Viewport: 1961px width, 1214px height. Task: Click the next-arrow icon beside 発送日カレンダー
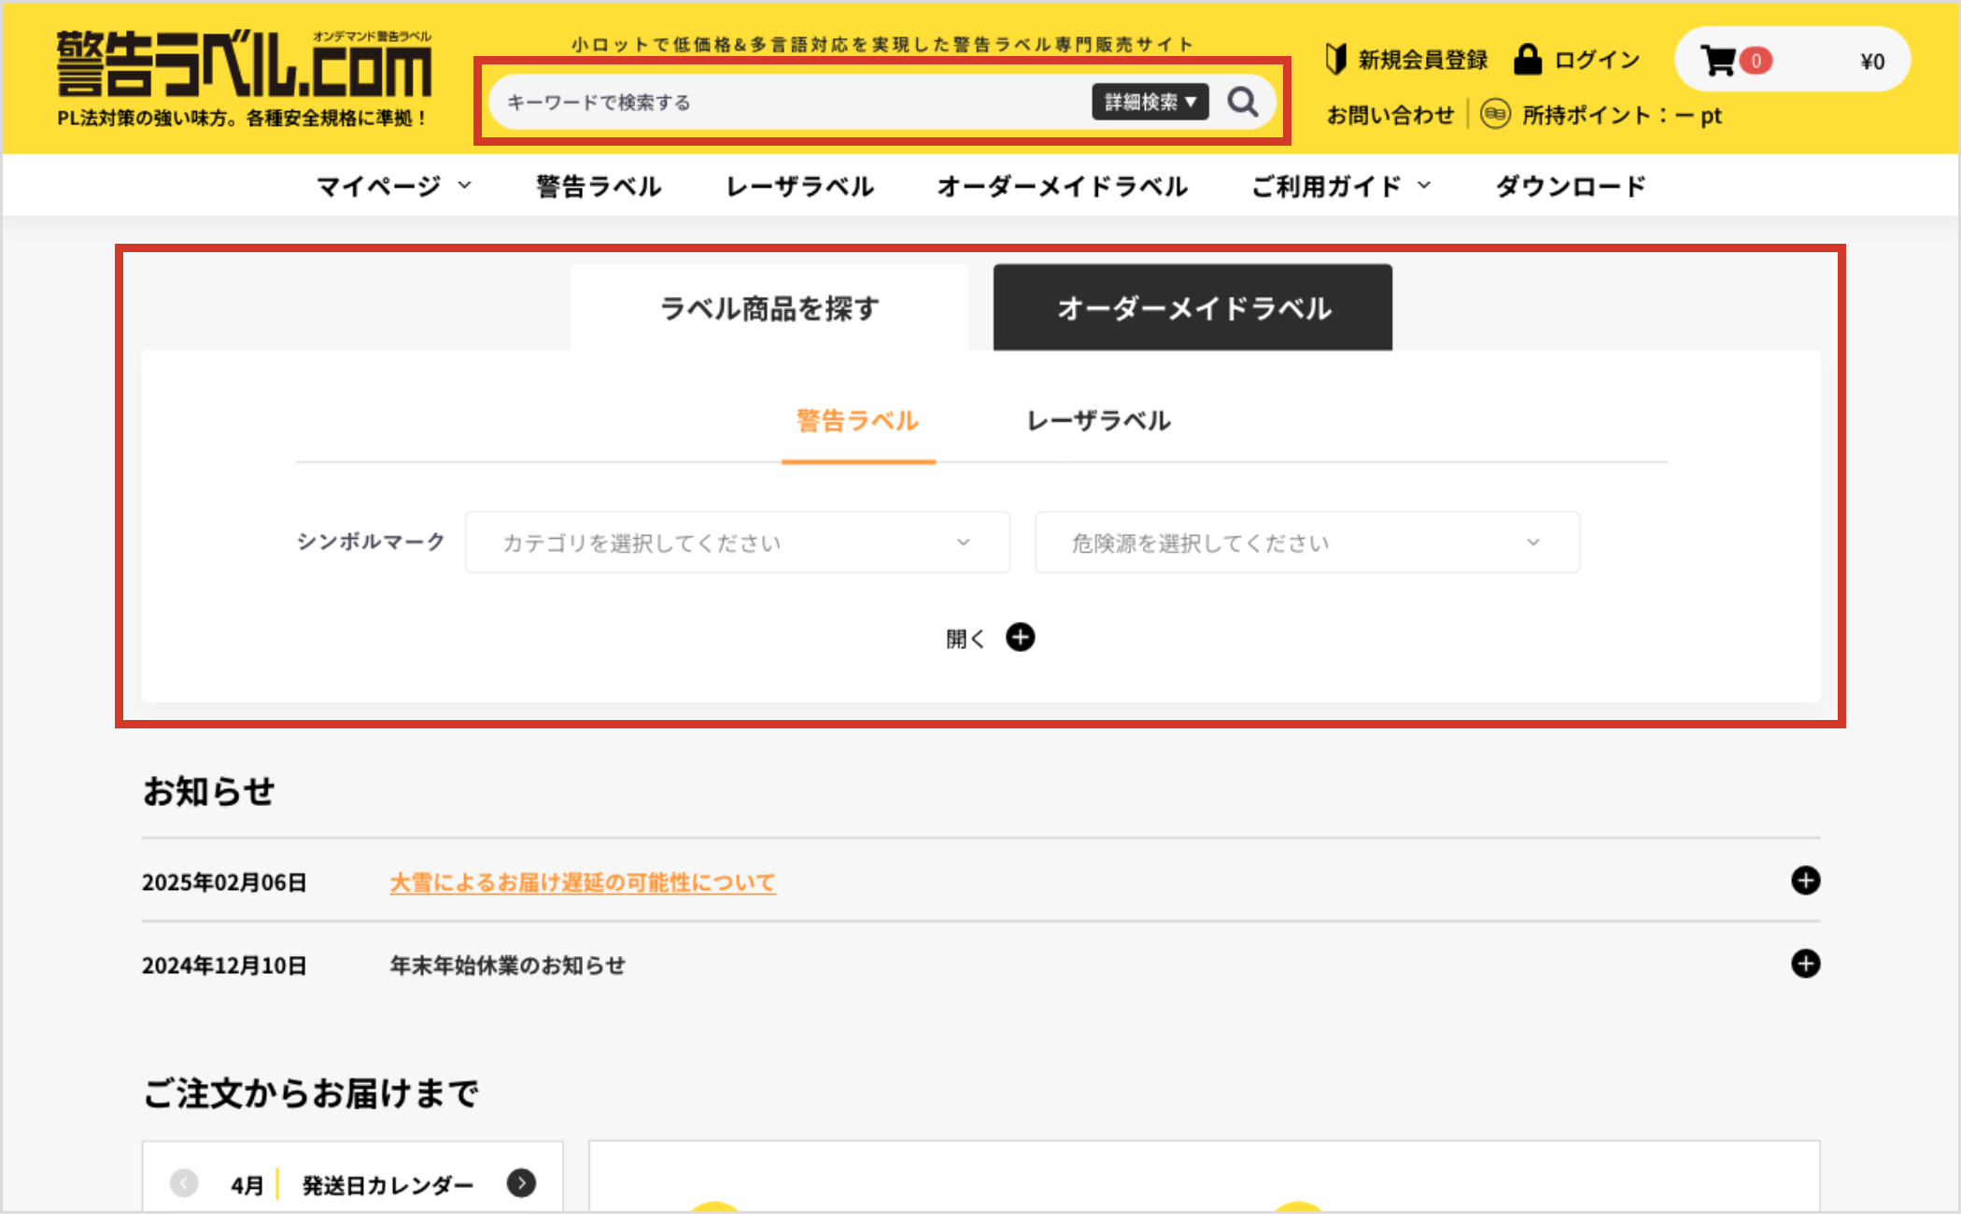click(x=522, y=1183)
